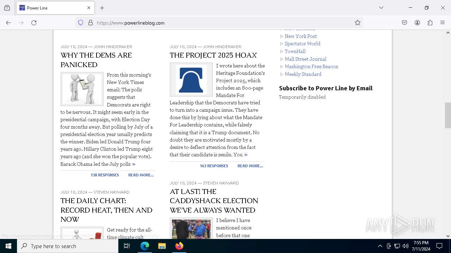This screenshot has height=253, width=451.
Task: Open Firefox recent browsing (tab overview) icon
Action: (7, 8)
